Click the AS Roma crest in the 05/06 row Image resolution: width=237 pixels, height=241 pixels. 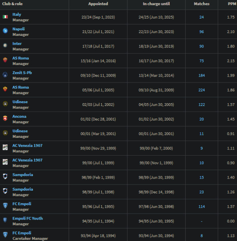[x=5, y=89]
